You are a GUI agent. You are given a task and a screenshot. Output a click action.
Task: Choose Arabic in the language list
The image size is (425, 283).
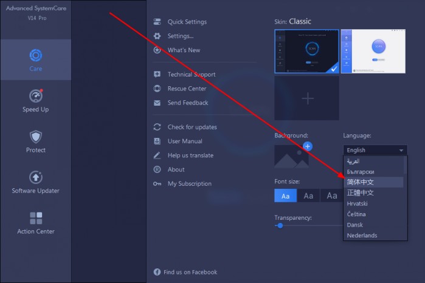point(373,161)
